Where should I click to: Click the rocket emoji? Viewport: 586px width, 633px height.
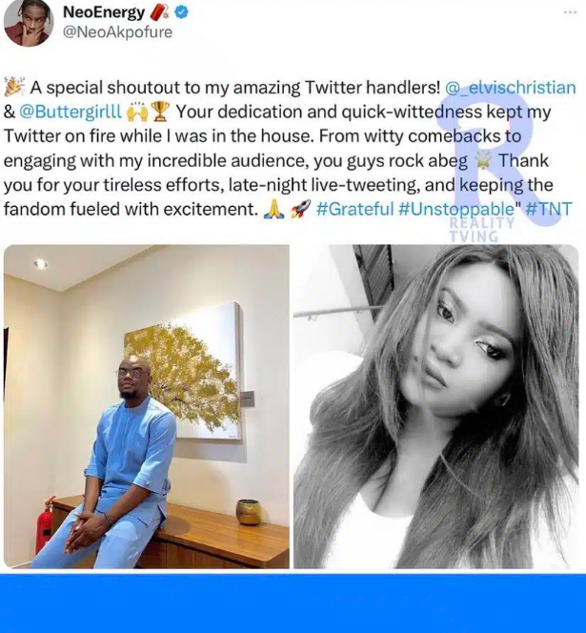coord(301,209)
